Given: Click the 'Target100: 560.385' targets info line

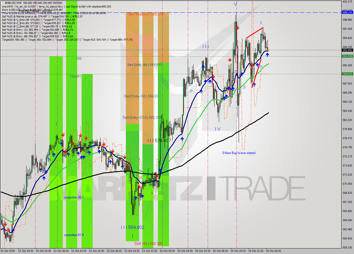Looking at the screenshot, I should 67,39.
